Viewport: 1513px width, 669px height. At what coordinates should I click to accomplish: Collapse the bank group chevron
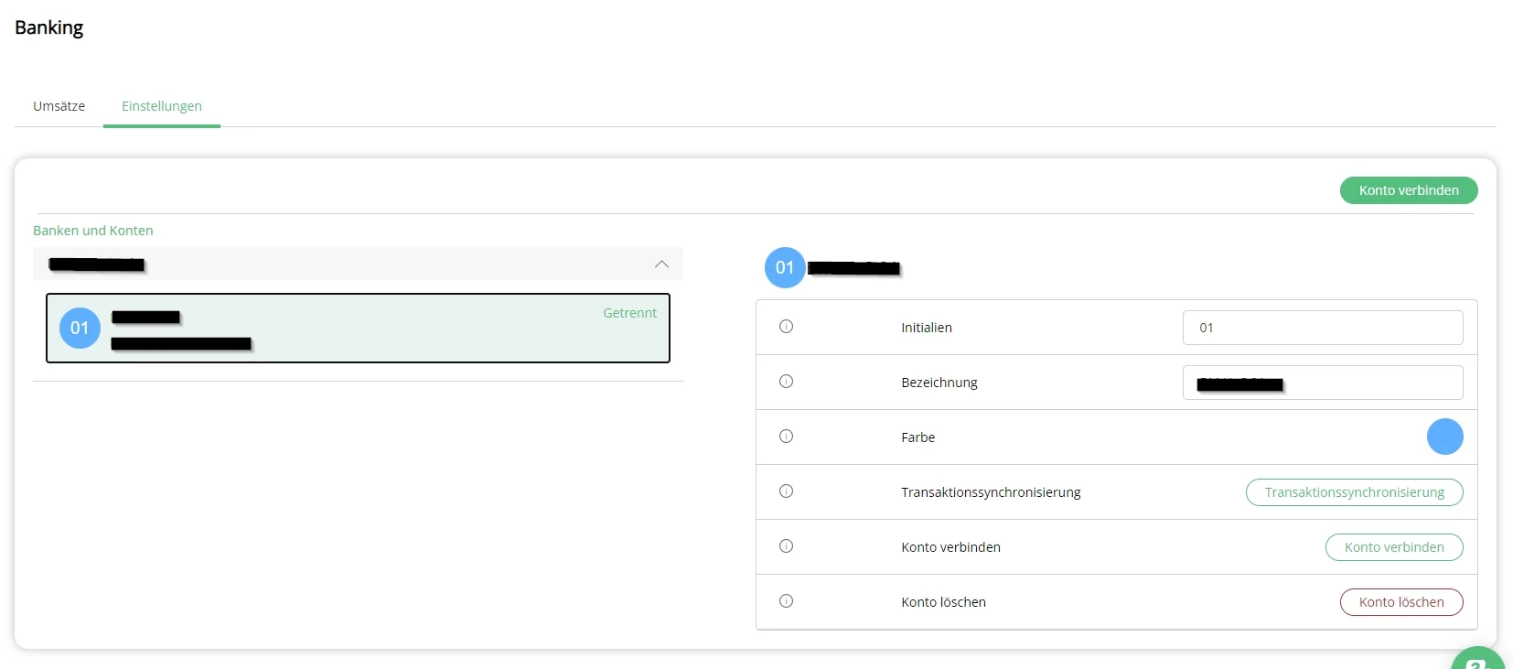tap(661, 264)
